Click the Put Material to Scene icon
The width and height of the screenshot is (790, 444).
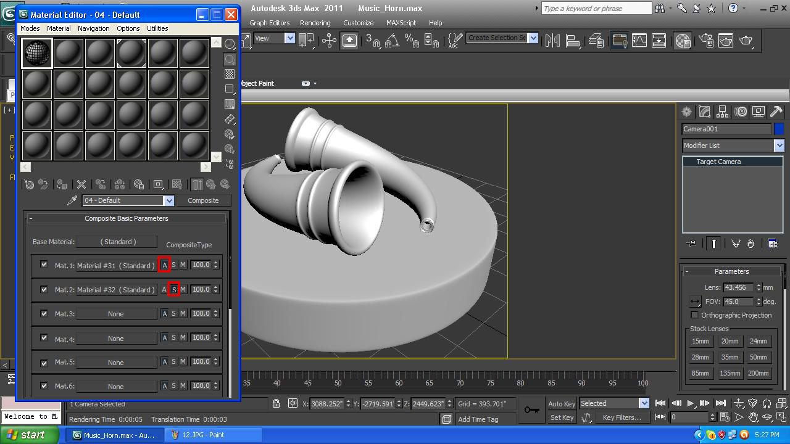coord(43,184)
